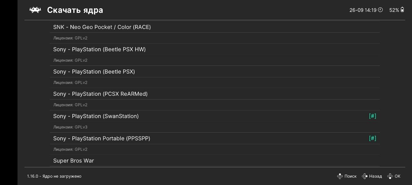Click the [#] marker beside PPSSPP
Screen dimensions: 412x185
click(x=372, y=138)
